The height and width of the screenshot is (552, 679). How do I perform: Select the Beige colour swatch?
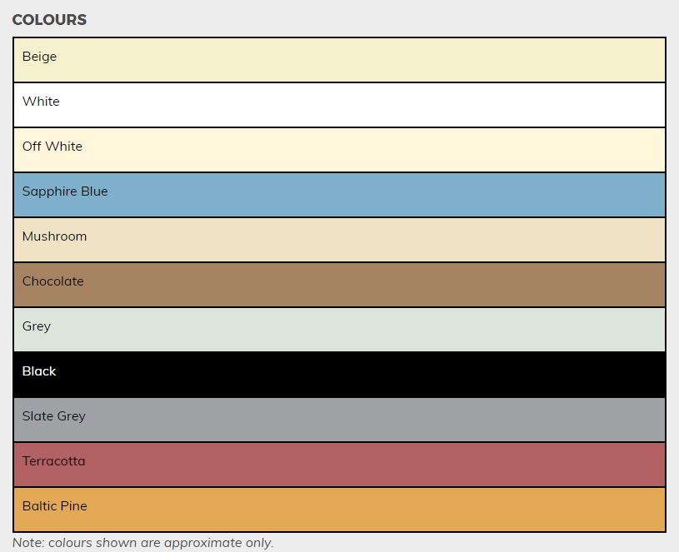click(339, 60)
